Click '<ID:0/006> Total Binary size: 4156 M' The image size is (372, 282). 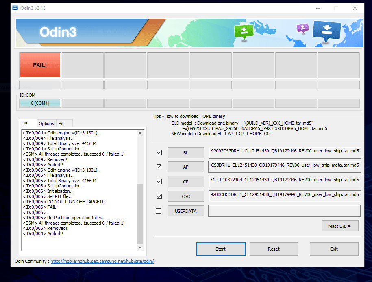(59, 181)
